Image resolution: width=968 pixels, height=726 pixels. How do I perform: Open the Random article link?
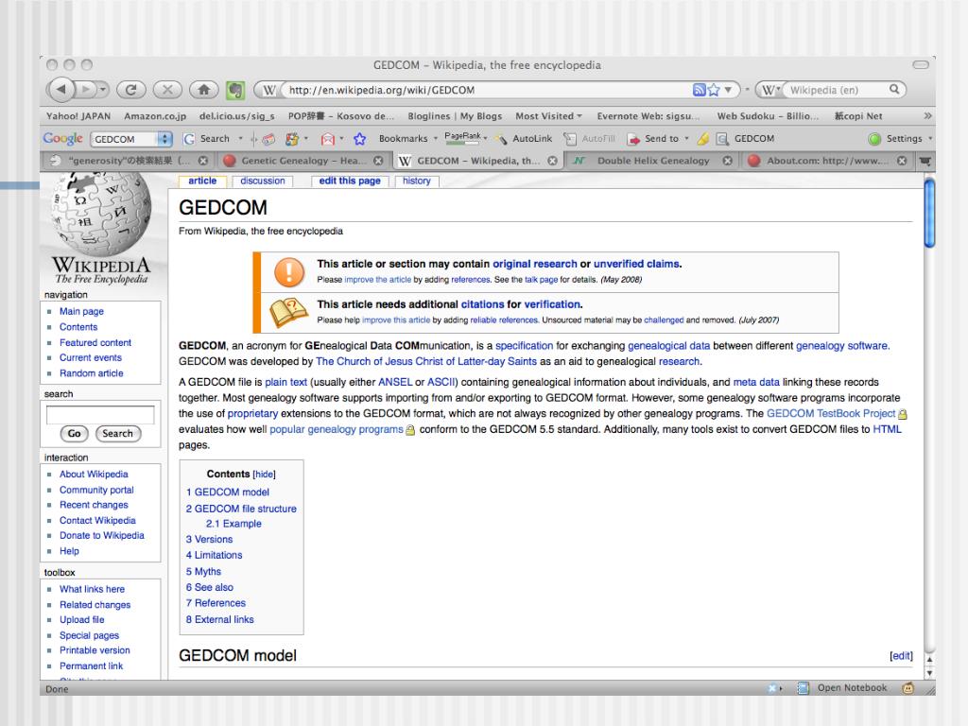tap(92, 373)
